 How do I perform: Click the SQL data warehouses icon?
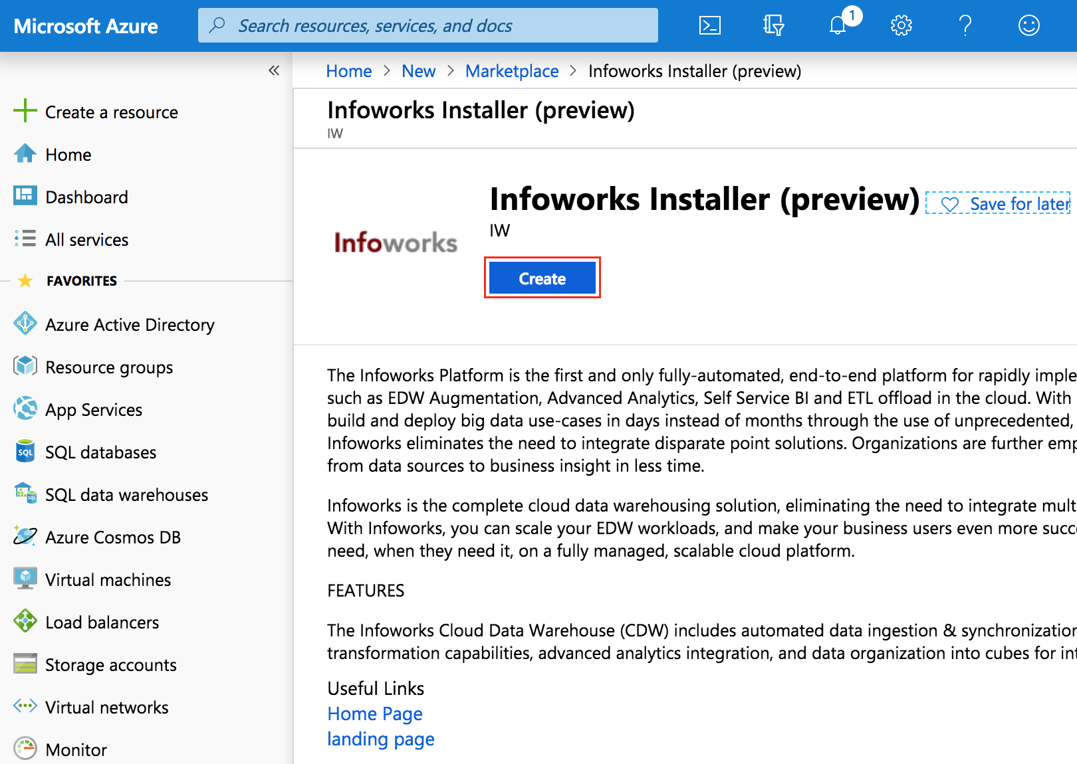tap(25, 493)
